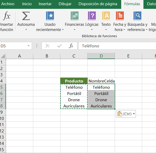The image size is (156, 153).
Task: Click the formula bar expand handle dots
Action: coord(37,46)
